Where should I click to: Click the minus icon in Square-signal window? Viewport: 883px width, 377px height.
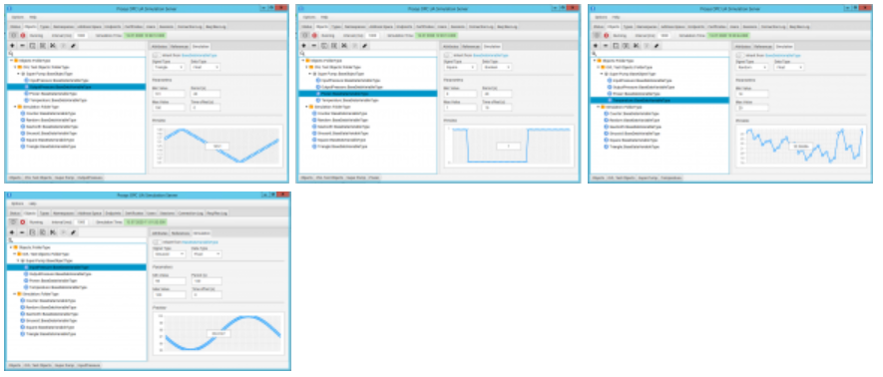point(313,45)
